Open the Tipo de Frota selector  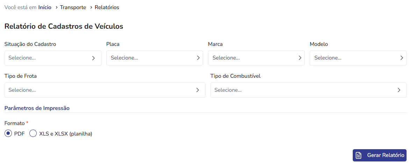pyautogui.click(x=105, y=90)
